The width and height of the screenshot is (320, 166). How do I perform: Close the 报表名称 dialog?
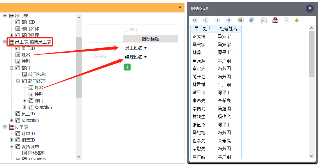[x=310, y=8]
